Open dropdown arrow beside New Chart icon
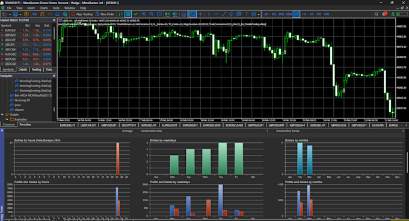Viewport: 409px width, 221px height. [10, 14]
